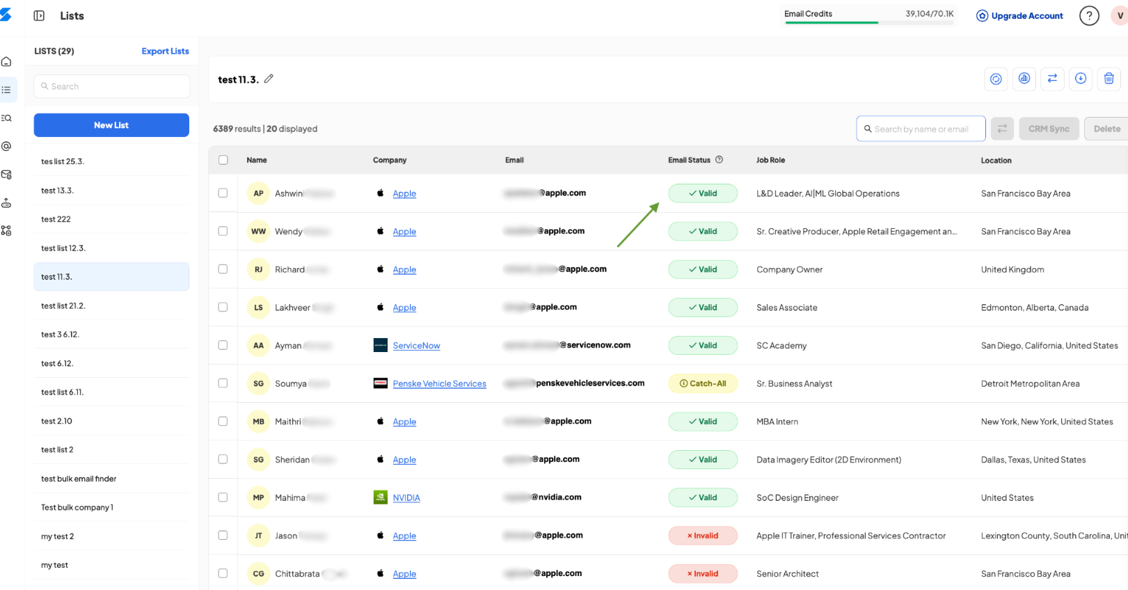Check the box for Wendy's row
Viewport: 1128px width, 590px height.
click(223, 231)
